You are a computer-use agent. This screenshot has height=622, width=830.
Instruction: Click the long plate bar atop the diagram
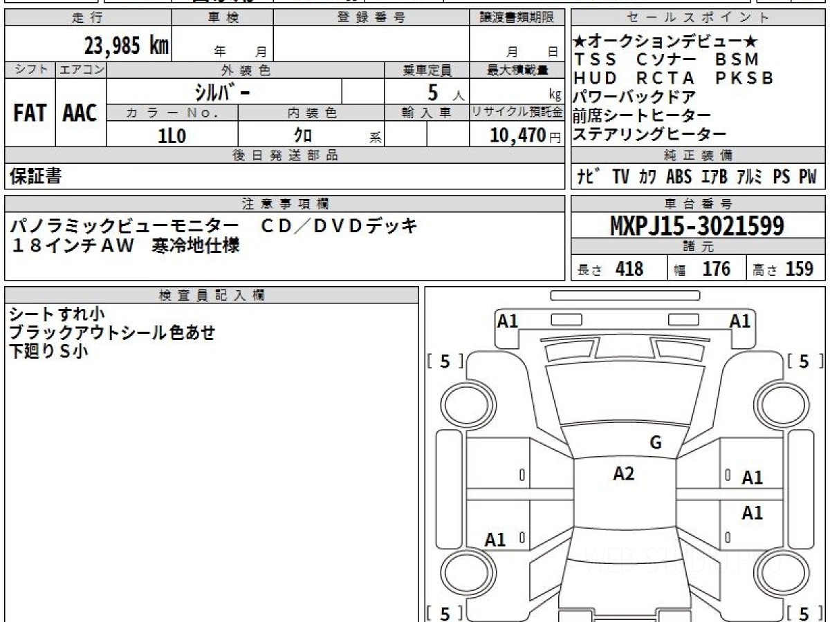pyautogui.click(x=625, y=296)
